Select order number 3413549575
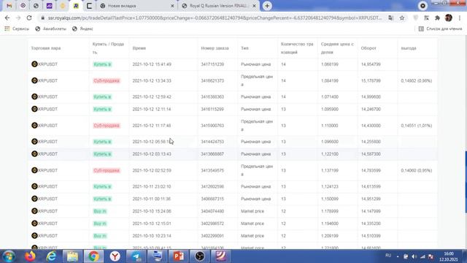The image size is (467, 263). 212,170
